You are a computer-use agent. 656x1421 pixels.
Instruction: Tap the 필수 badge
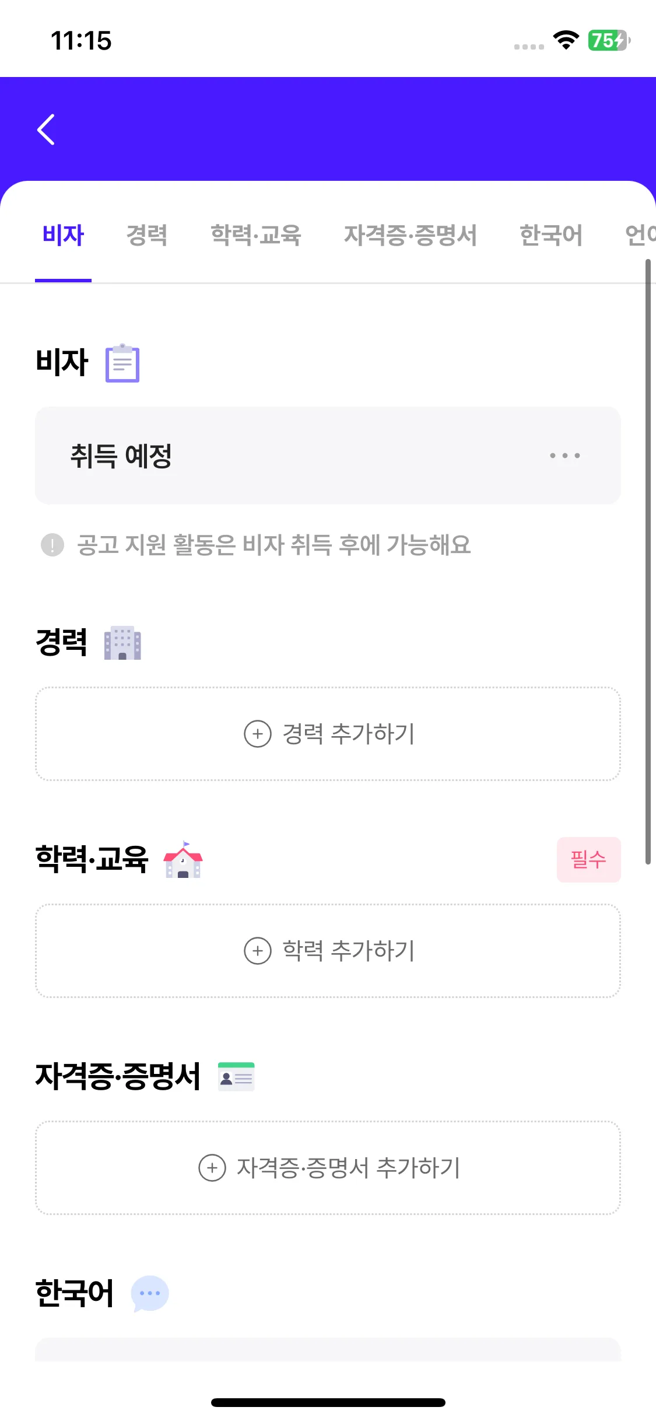(588, 860)
